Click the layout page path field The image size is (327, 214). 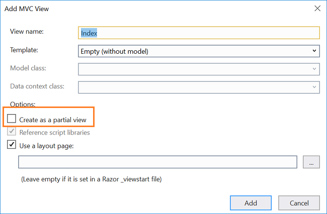click(157, 162)
